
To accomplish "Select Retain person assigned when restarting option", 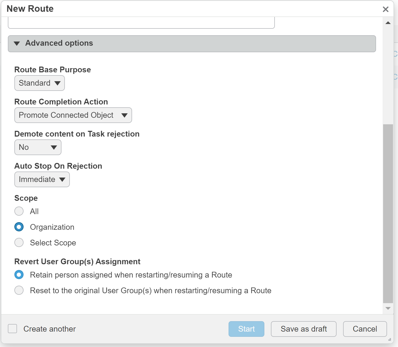I will [x=19, y=275].
